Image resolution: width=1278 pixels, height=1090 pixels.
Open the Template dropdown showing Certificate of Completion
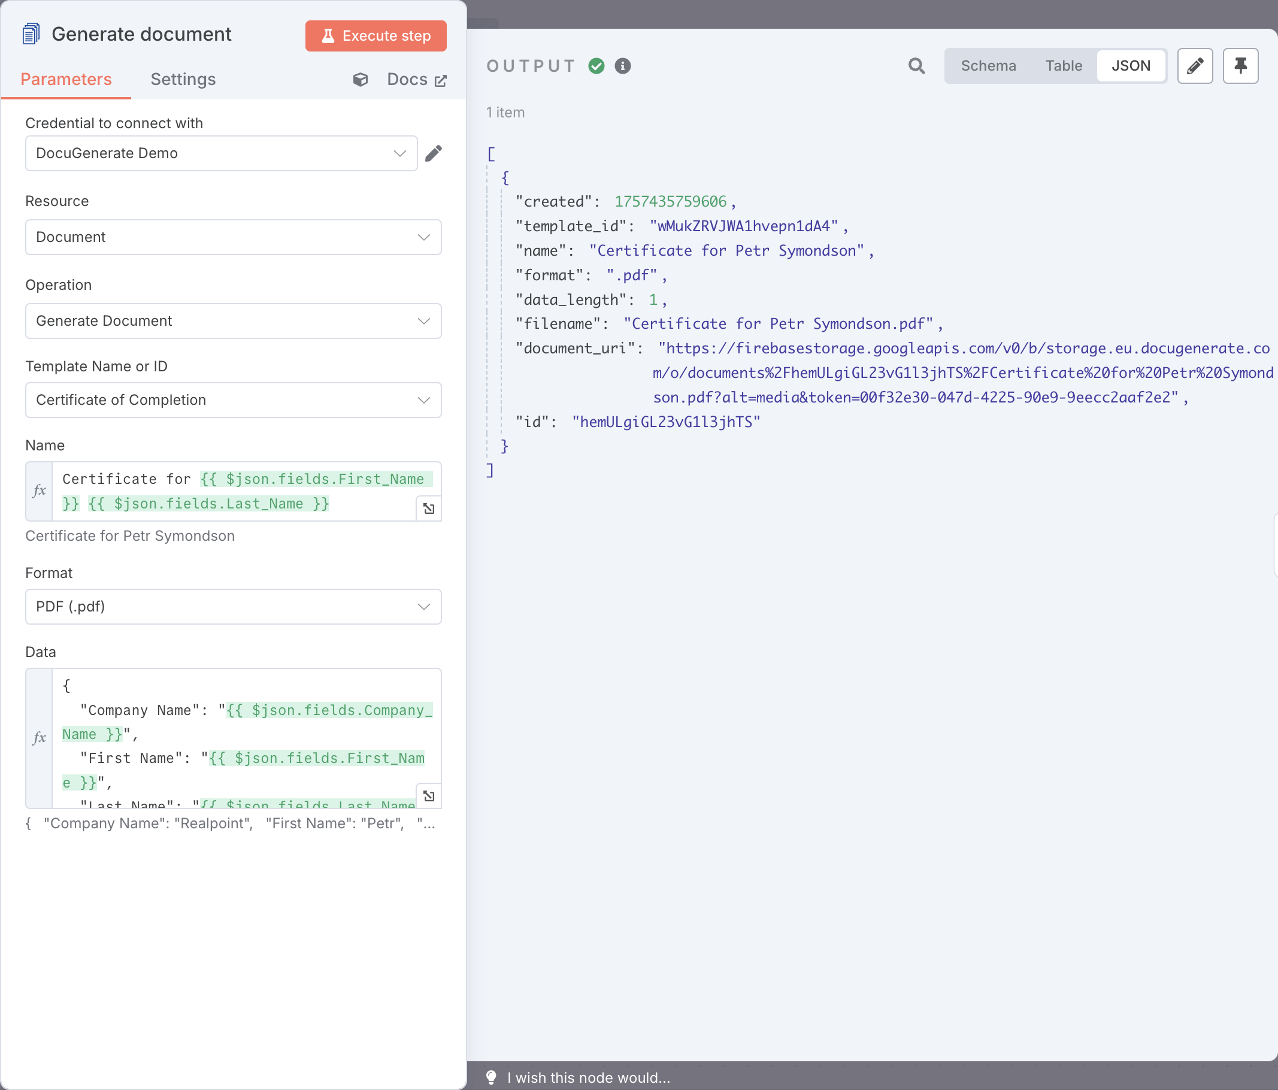pyautogui.click(x=233, y=399)
